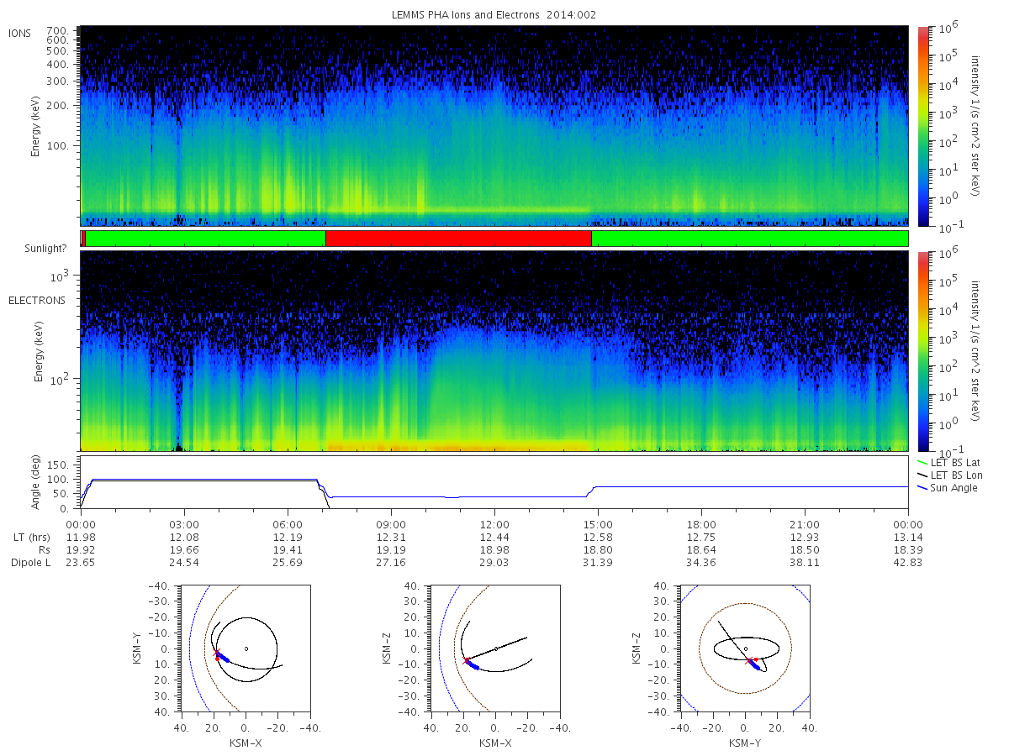Screen dimensions: 1009x756
Task: Click the red X marker in KSM-X/KSM-Z orbit plot
Action: click(467, 660)
